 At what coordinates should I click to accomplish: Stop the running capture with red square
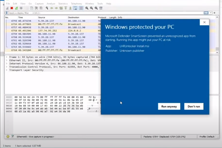[12, 8]
